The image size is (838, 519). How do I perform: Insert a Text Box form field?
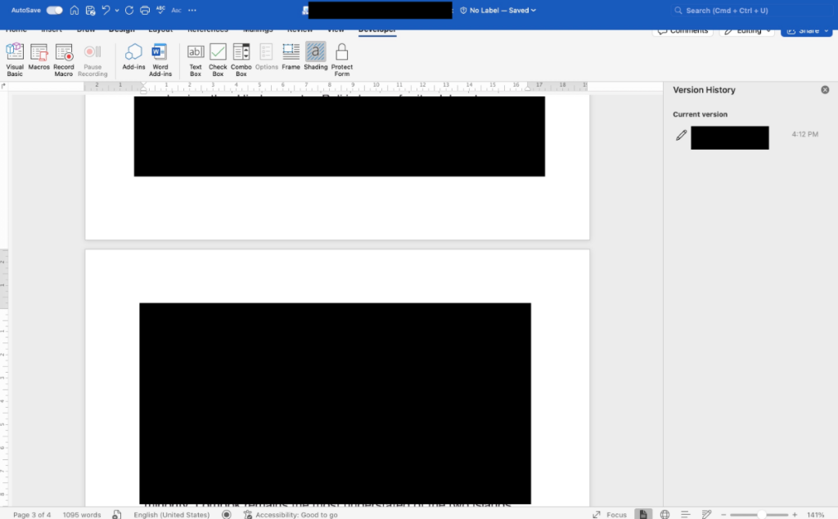tap(196, 60)
